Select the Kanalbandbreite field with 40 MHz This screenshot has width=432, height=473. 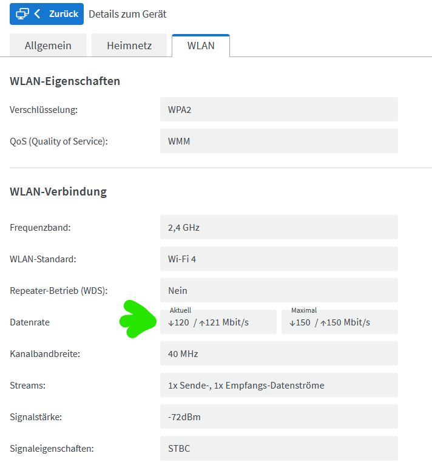pos(278,354)
